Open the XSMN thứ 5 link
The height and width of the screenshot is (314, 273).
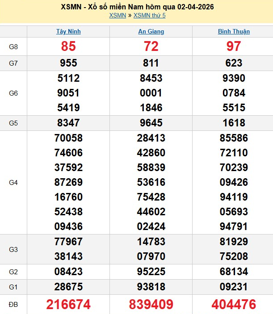149,15
